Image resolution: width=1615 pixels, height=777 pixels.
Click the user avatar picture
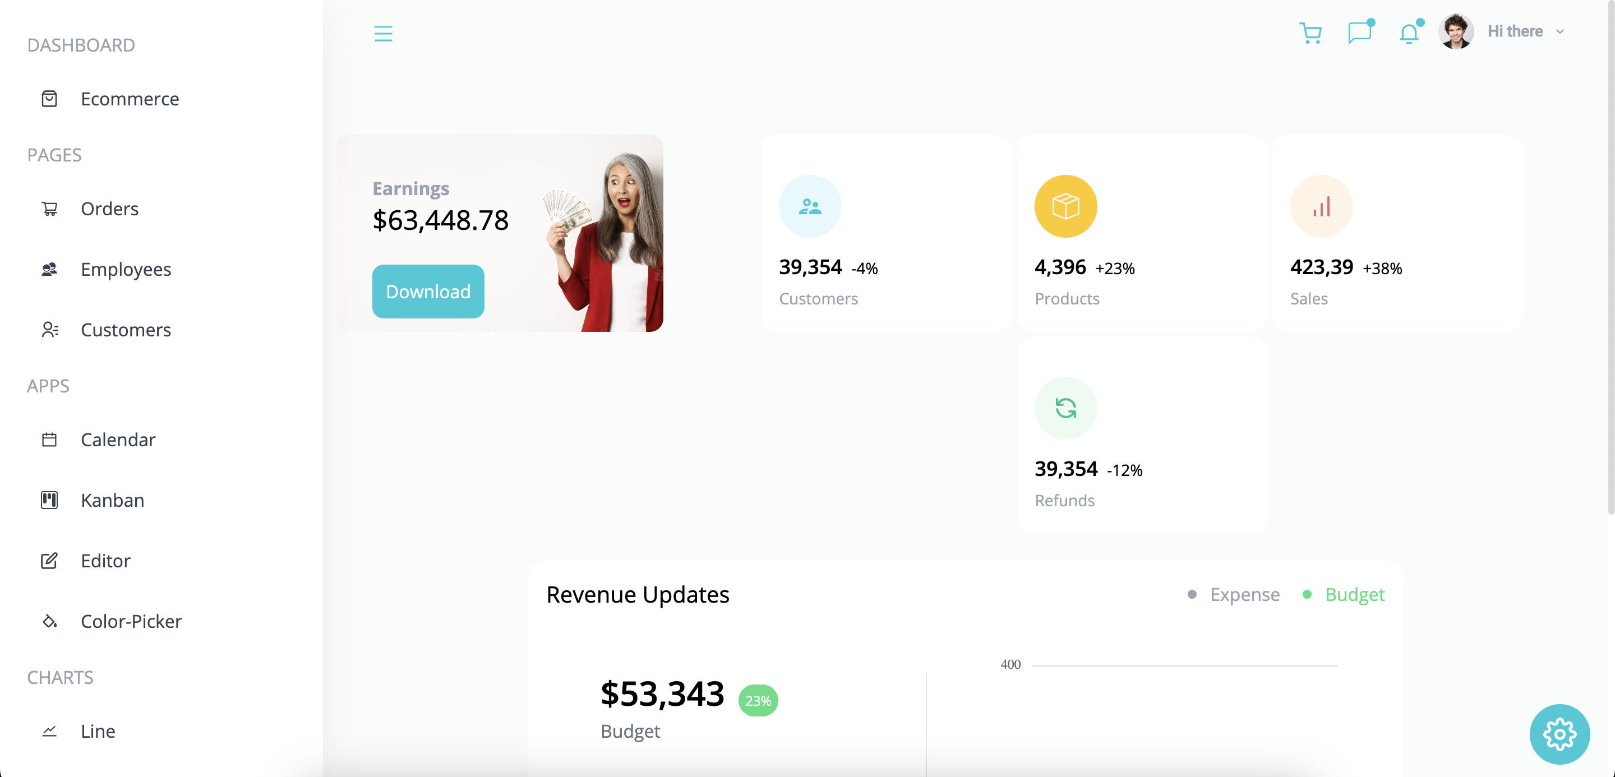coord(1455,31)
